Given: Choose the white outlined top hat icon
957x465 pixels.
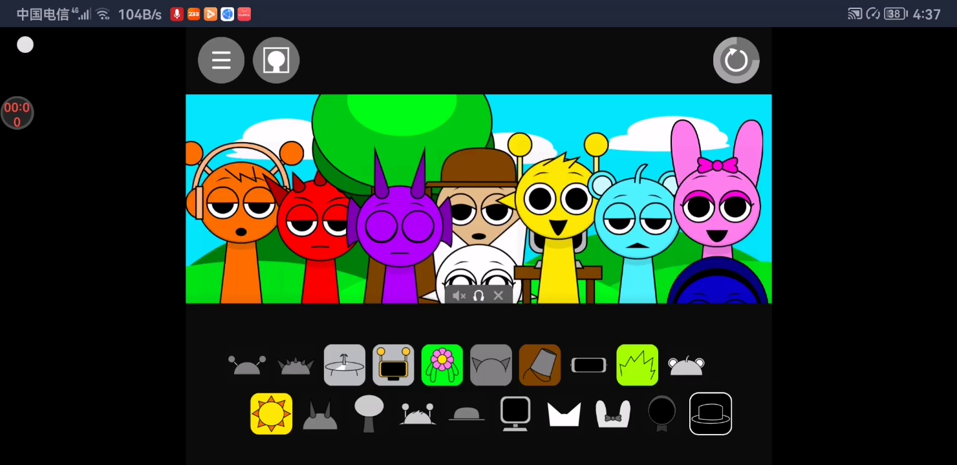Looking at the screenshot, I should (711, 414).
